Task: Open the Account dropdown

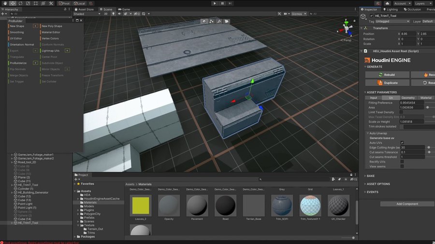Action: click(x=402, y=3)
